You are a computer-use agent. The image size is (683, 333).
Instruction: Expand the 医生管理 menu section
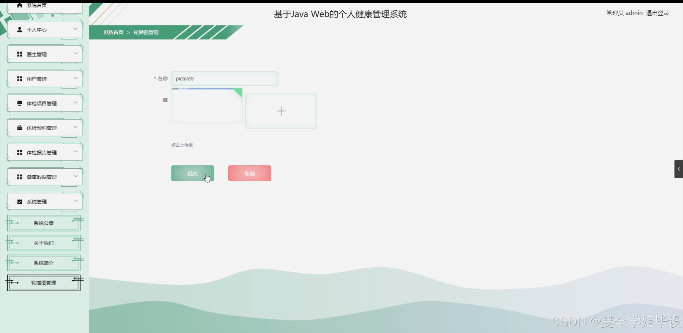tap(75, 53)
